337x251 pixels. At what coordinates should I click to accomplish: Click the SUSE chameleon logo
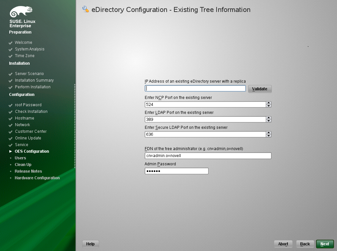(21, 12)
